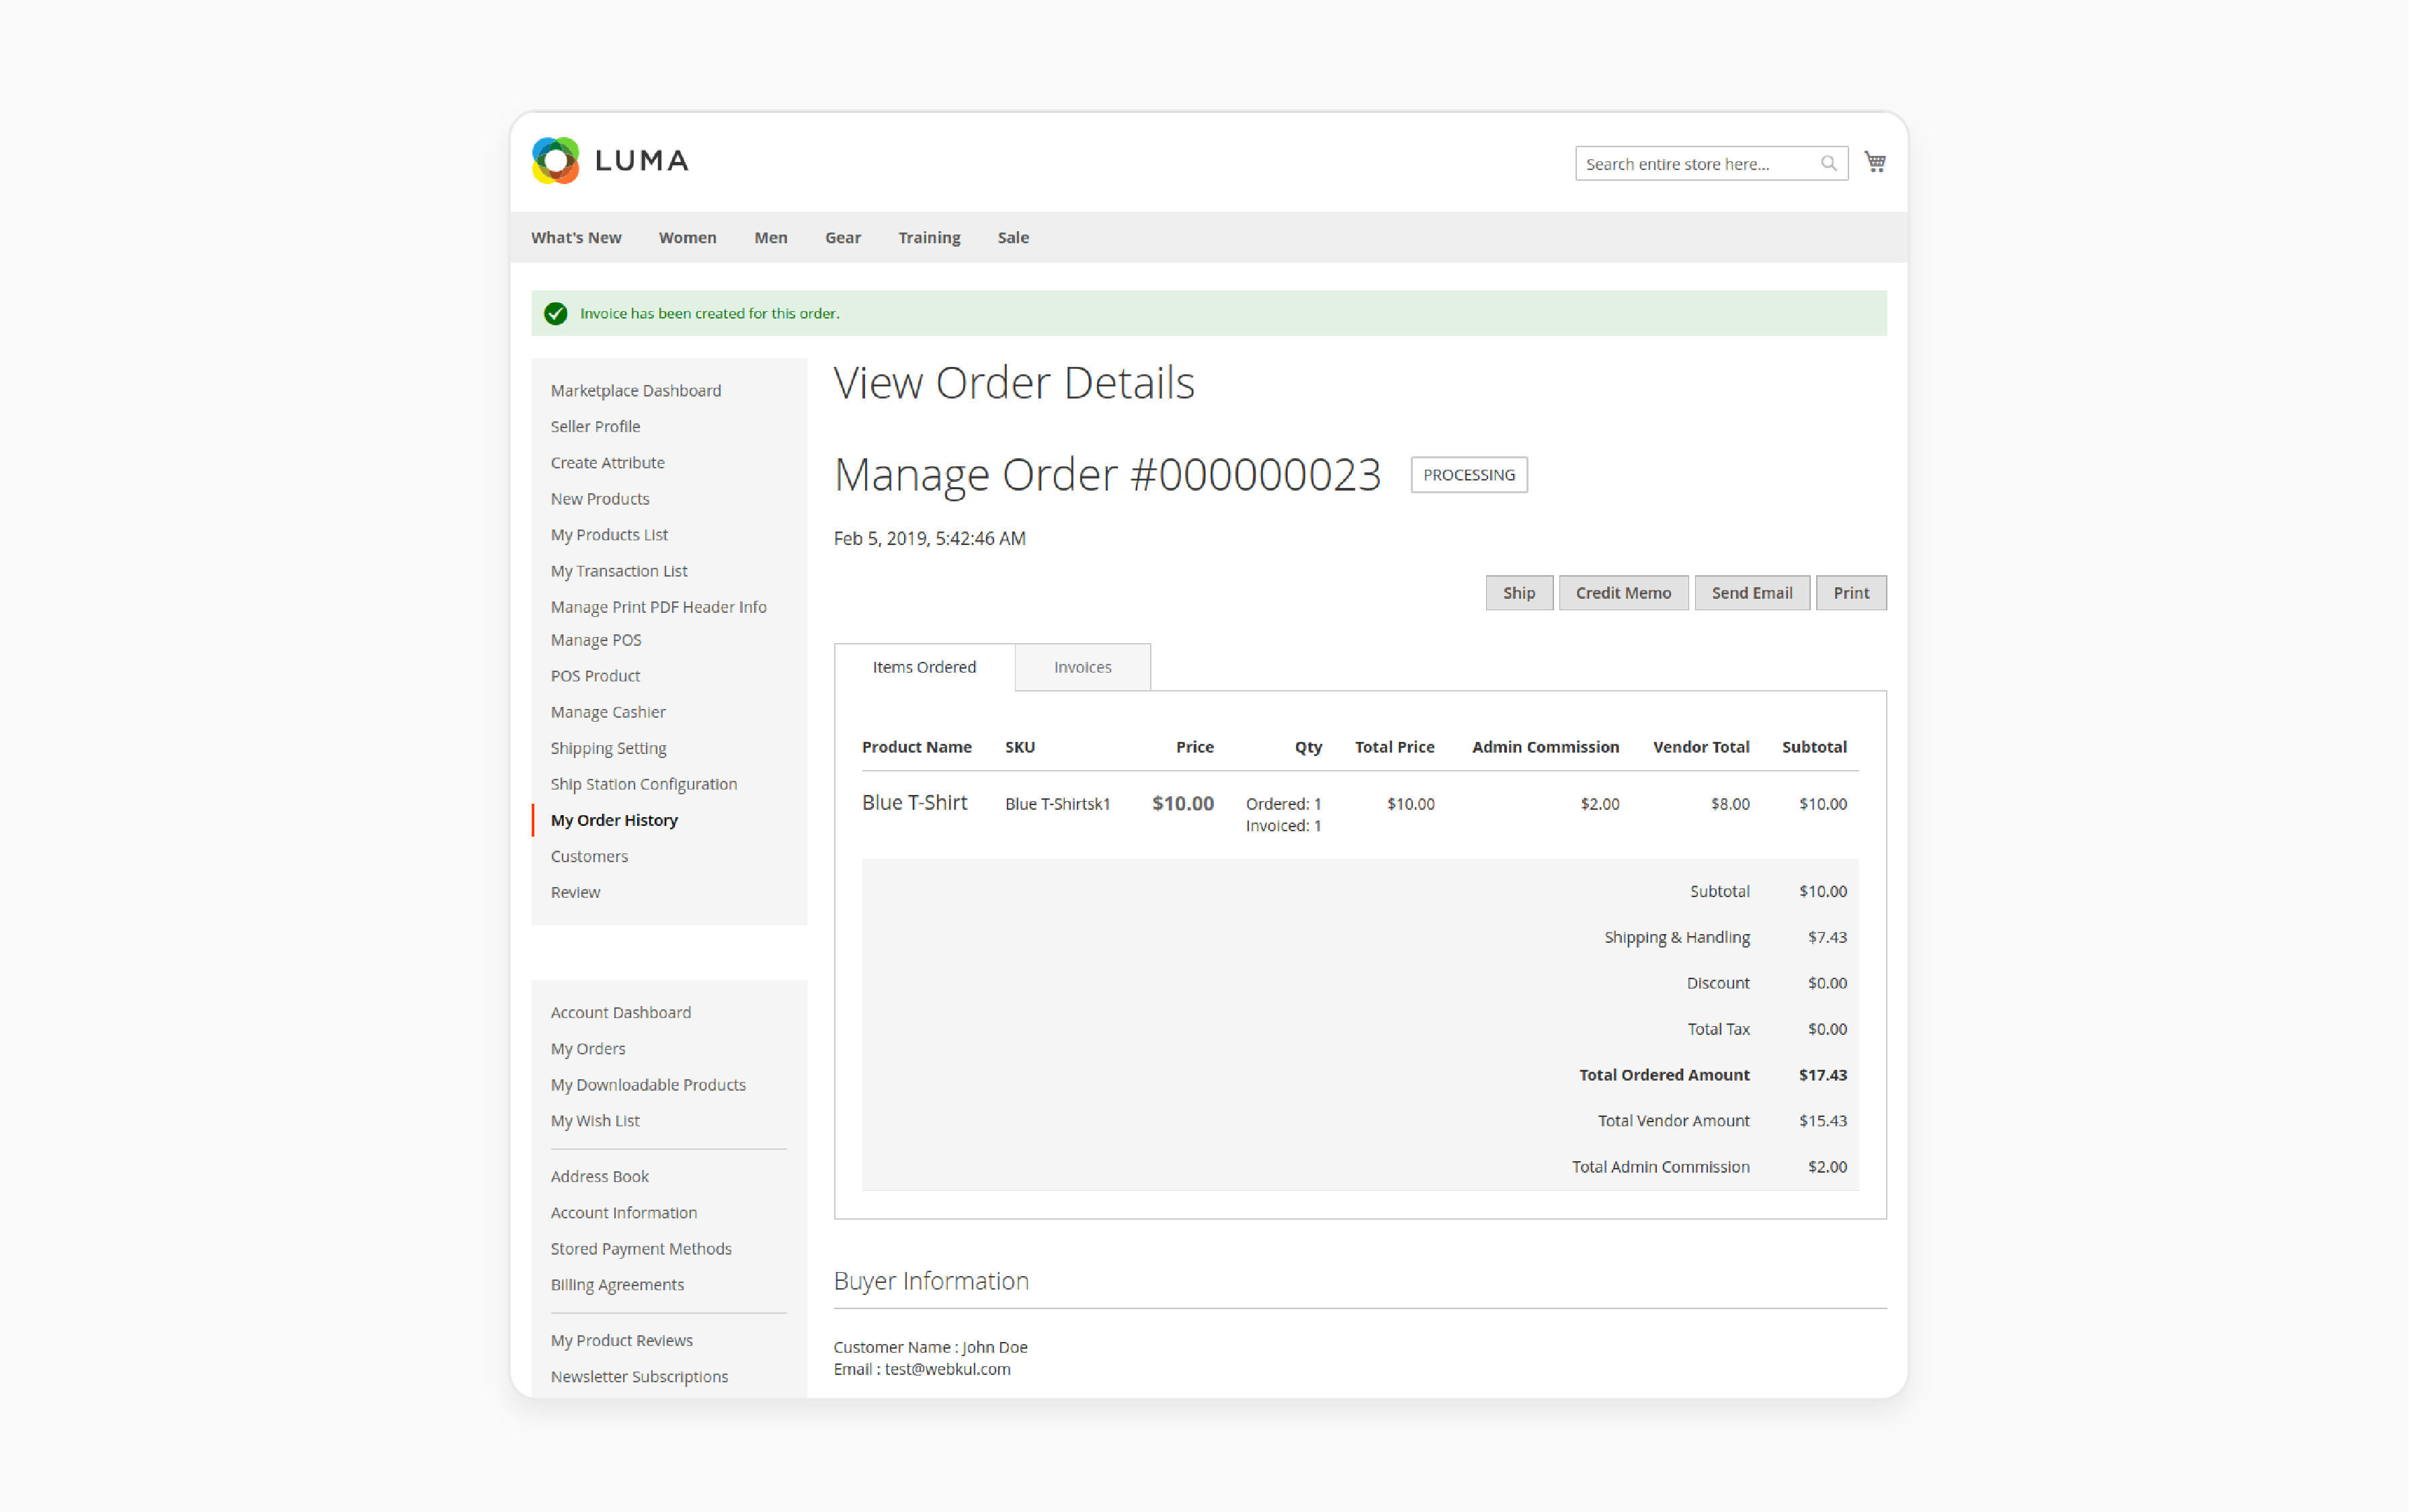Open My Wish List
The image size is (2409, 1512).
tap(595, 1121)
